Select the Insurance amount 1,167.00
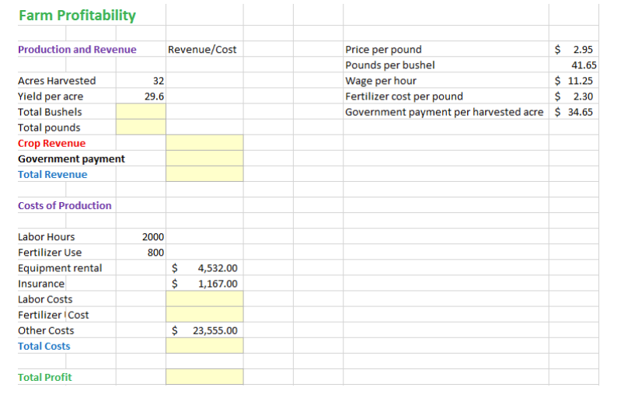 [x=204, y=284]
